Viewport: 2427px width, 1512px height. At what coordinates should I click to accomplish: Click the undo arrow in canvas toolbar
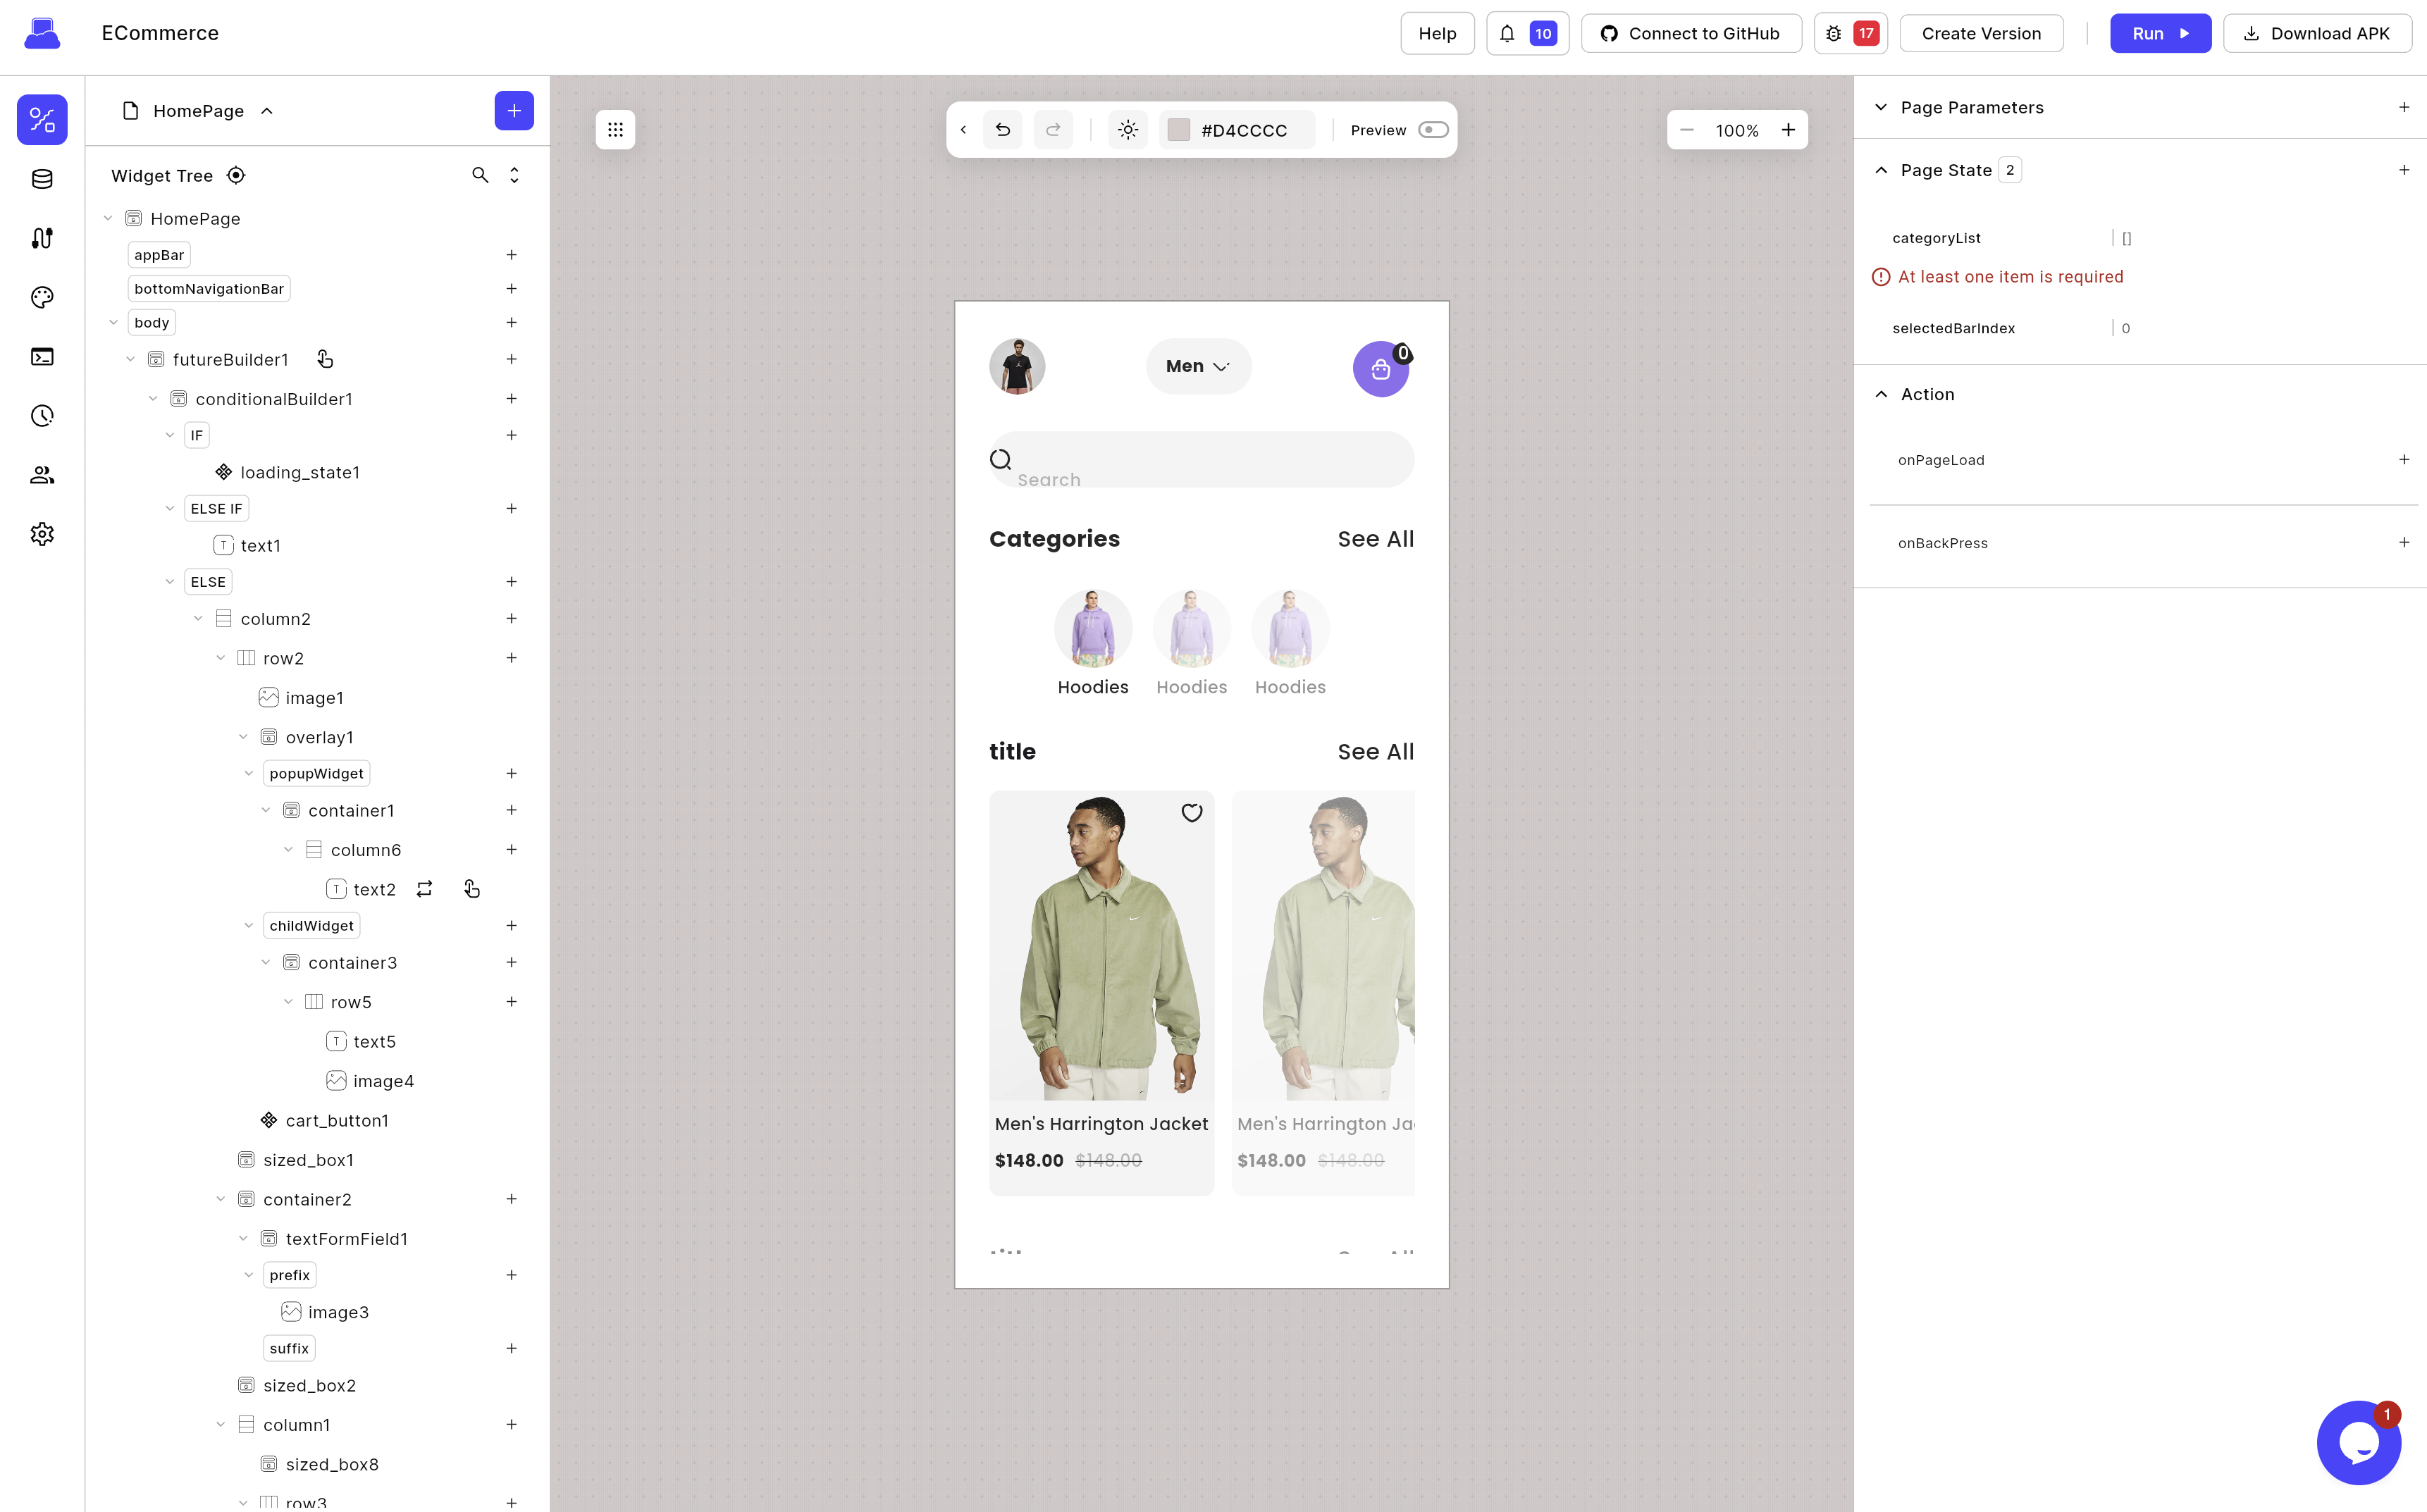[1003, 130]
